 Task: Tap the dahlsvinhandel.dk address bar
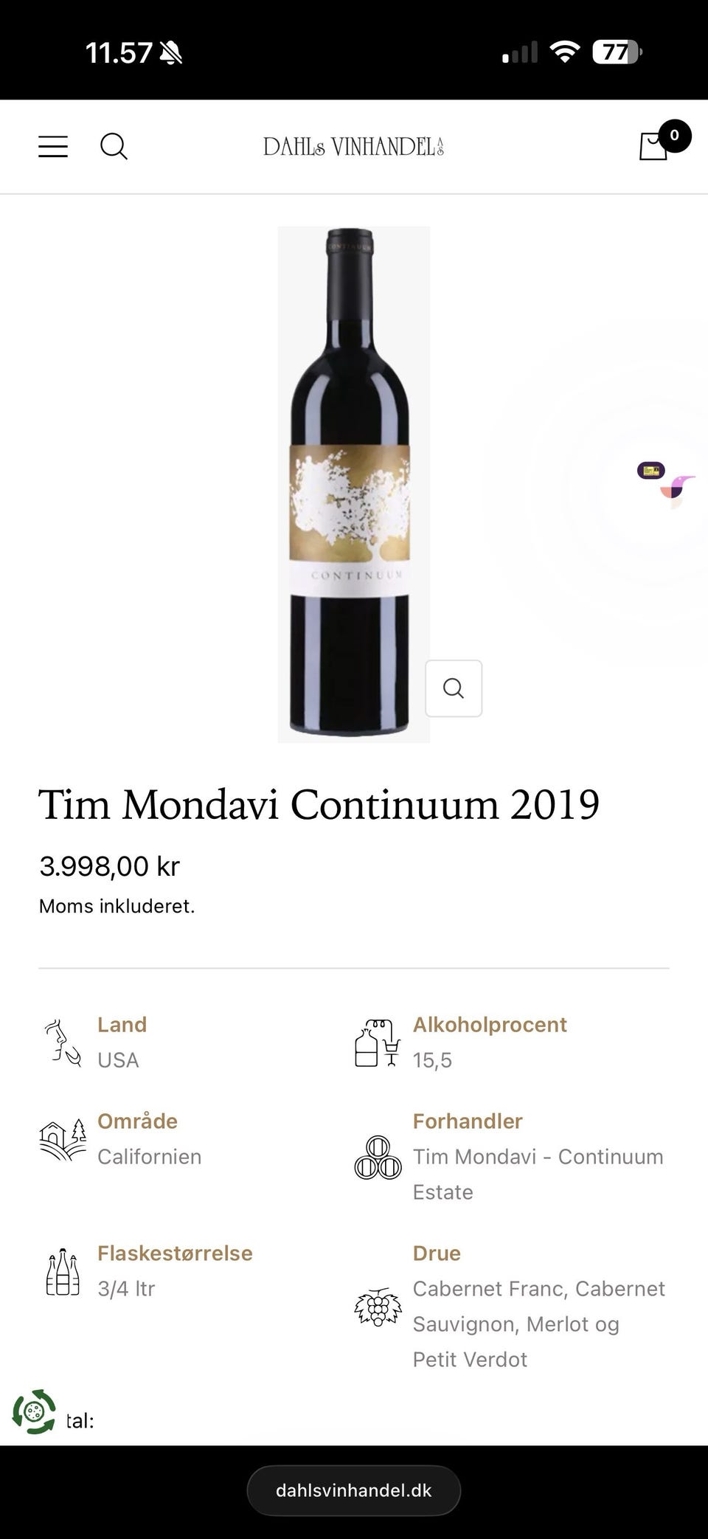353,1490
